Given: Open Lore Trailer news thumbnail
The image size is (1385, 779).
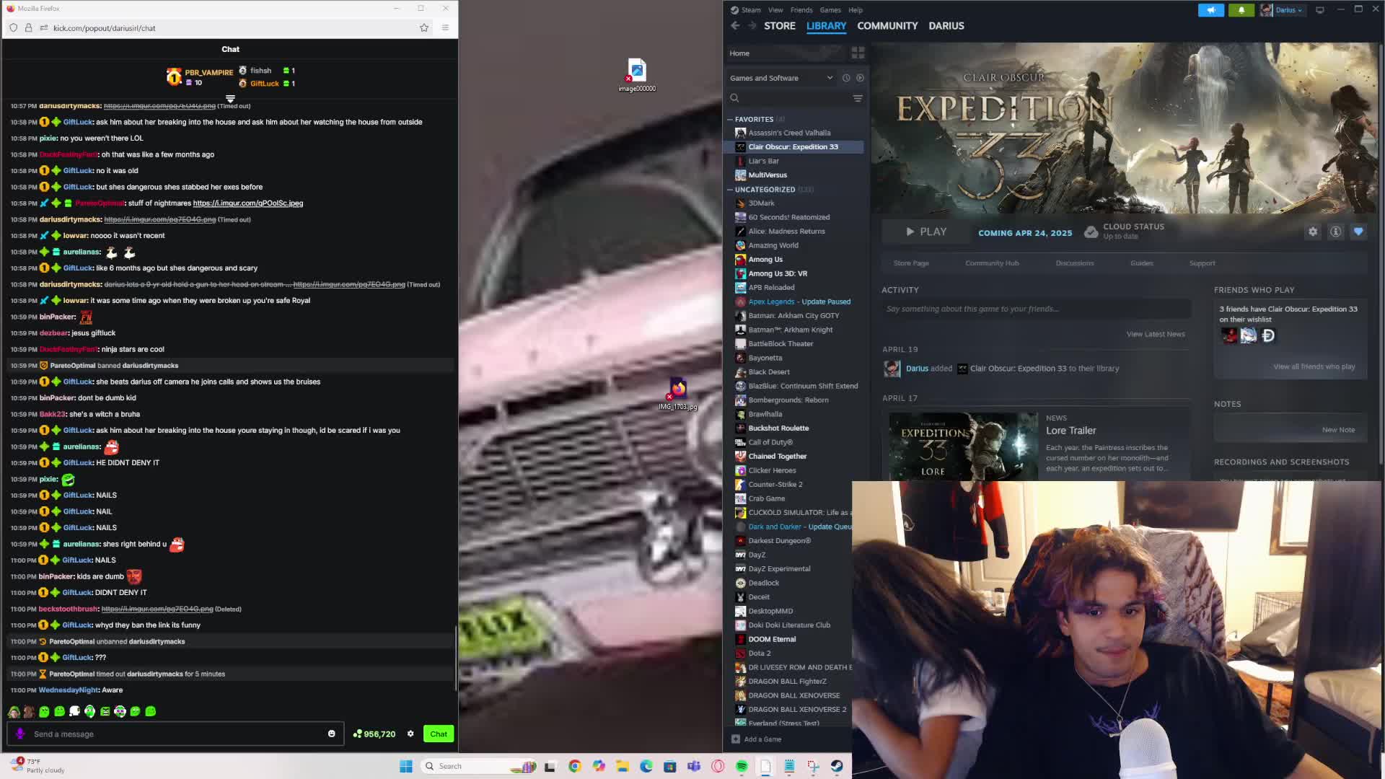Looking at the screenshot, I should tap(963, 446).
